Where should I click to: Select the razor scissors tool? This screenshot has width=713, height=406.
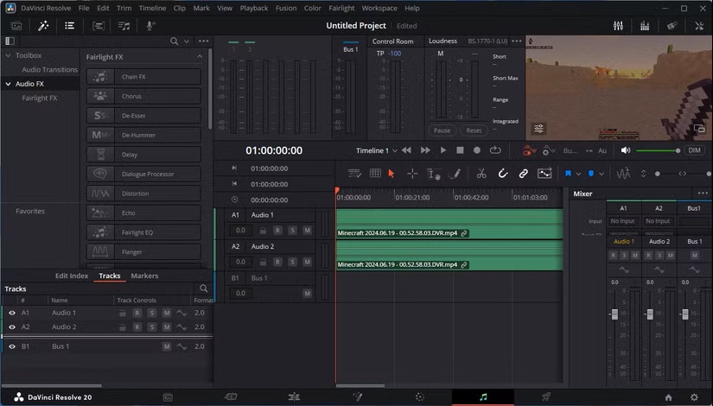(481, 174)
